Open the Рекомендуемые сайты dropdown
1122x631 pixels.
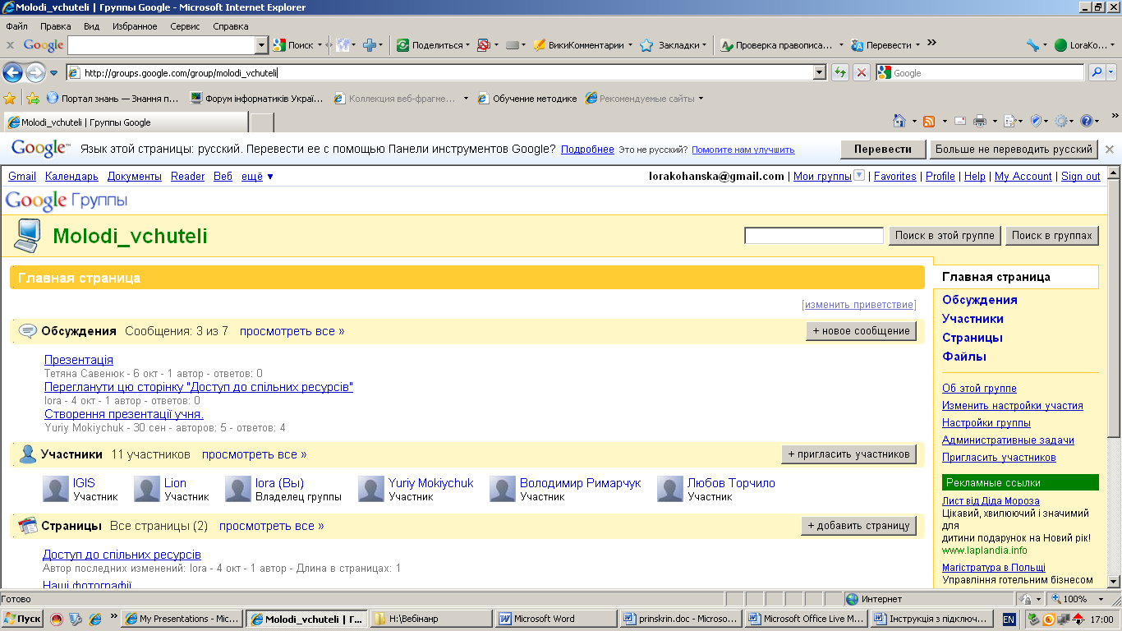[x=701, y=99]
